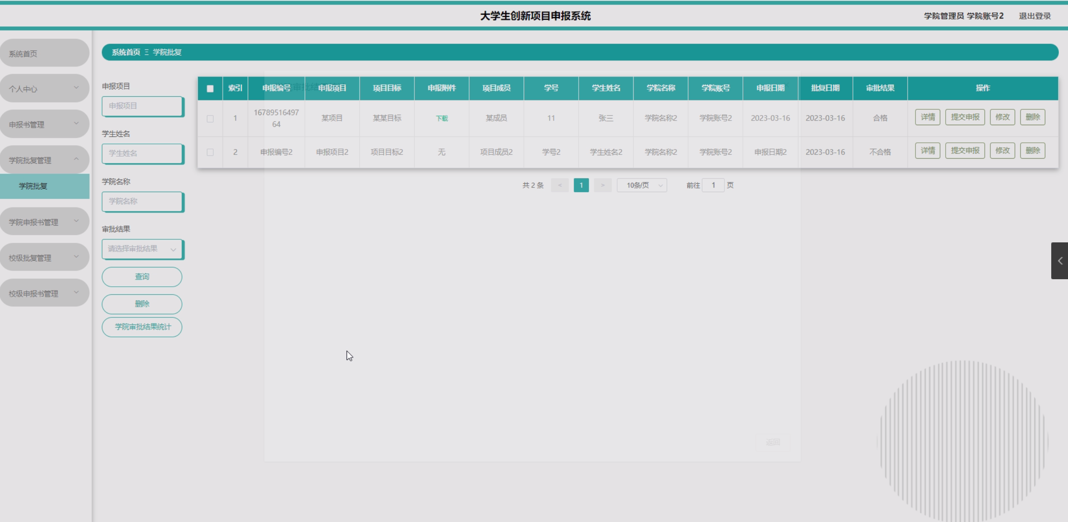The height and width of the screenshot is (522, 1068).
Task: Check the row 1 checkbox
Action: 210,119
